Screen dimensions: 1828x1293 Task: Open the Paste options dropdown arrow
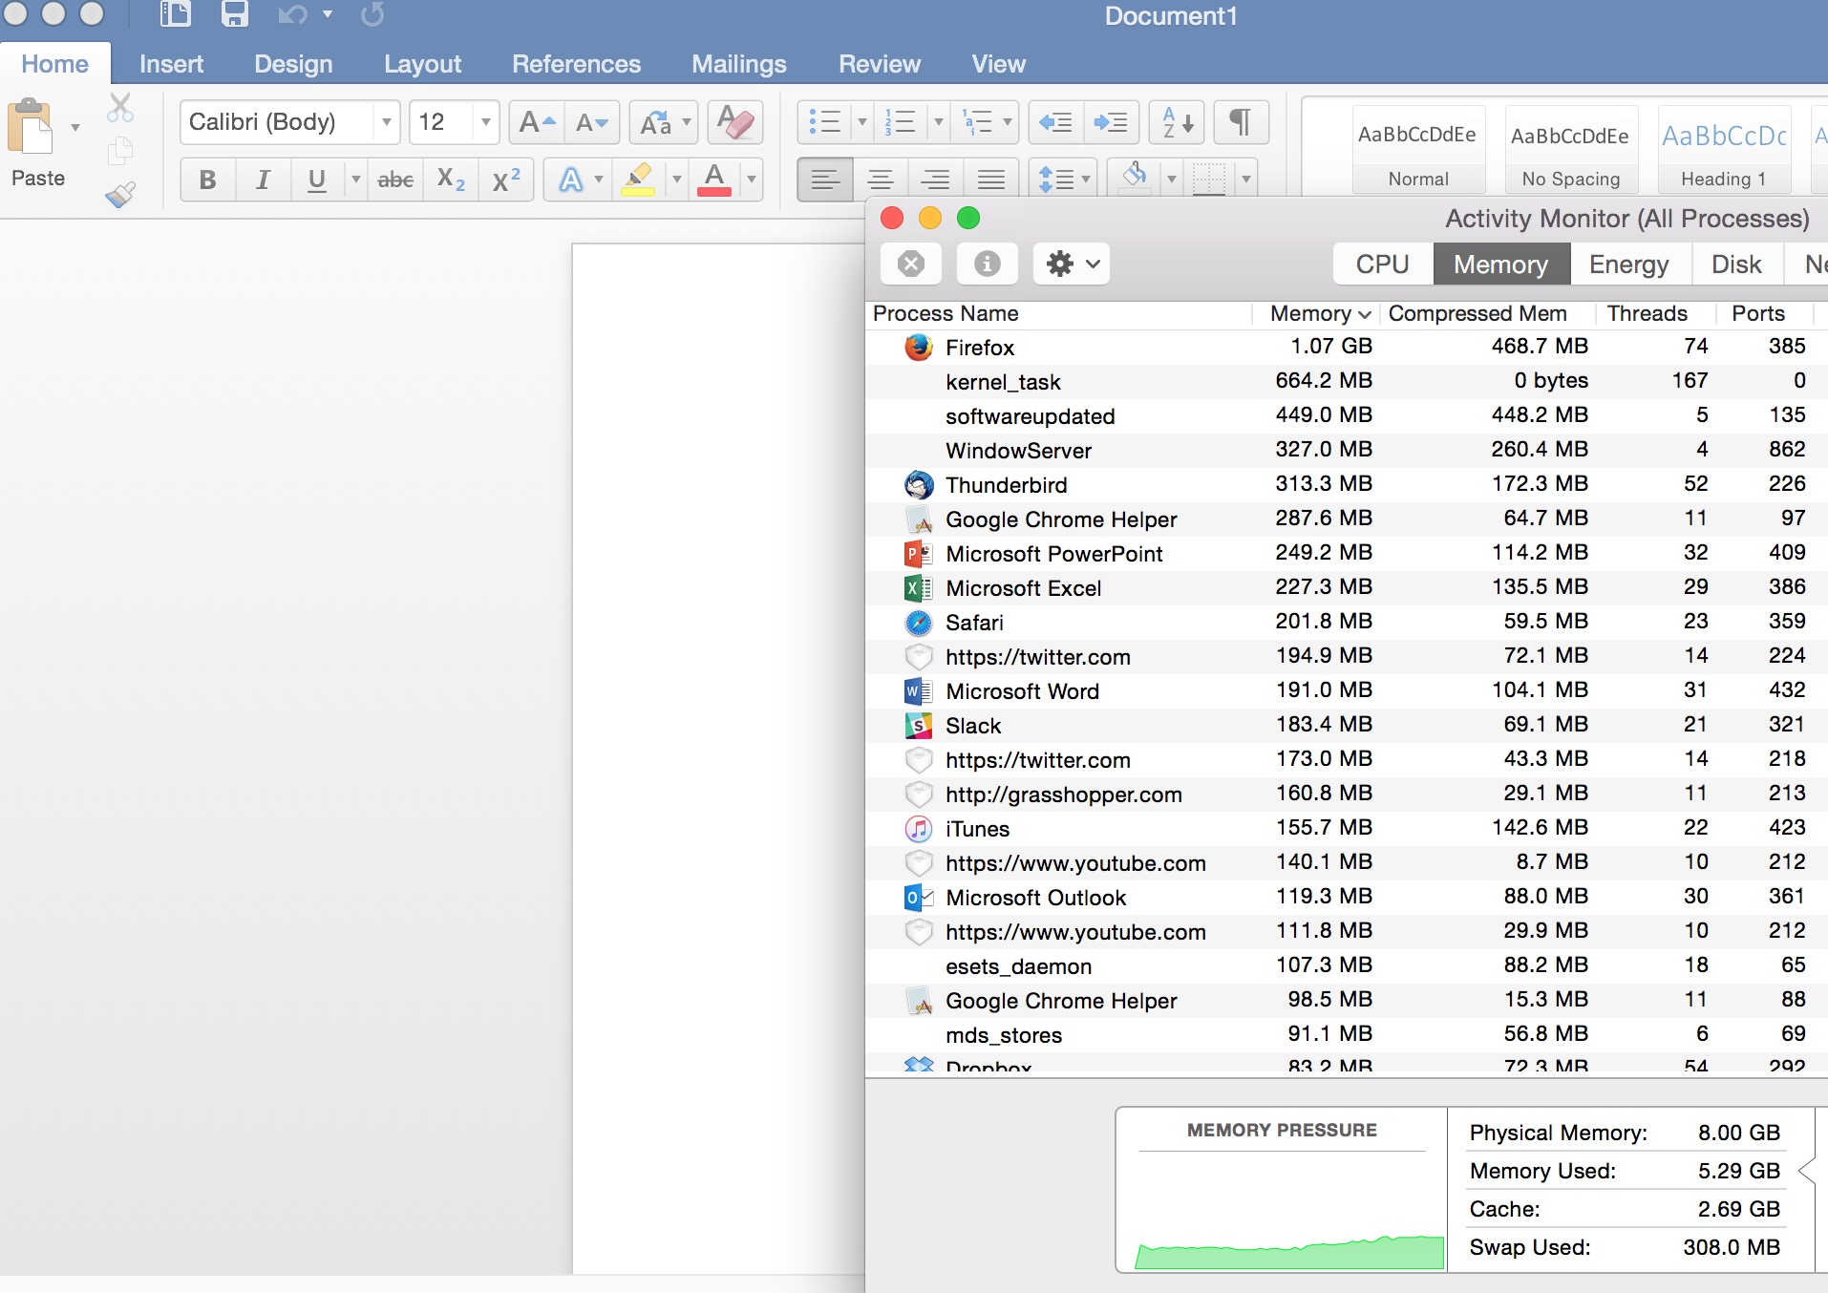[74, 127]
